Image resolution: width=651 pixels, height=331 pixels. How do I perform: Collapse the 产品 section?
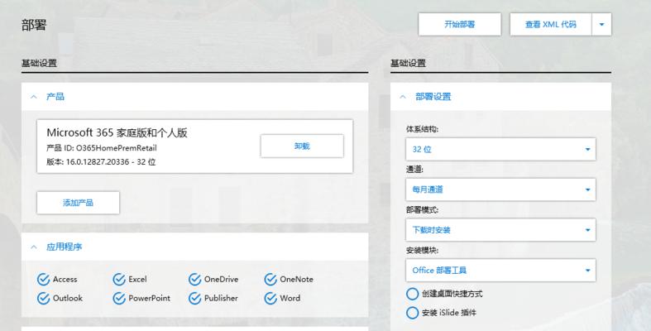click(34, 97)
